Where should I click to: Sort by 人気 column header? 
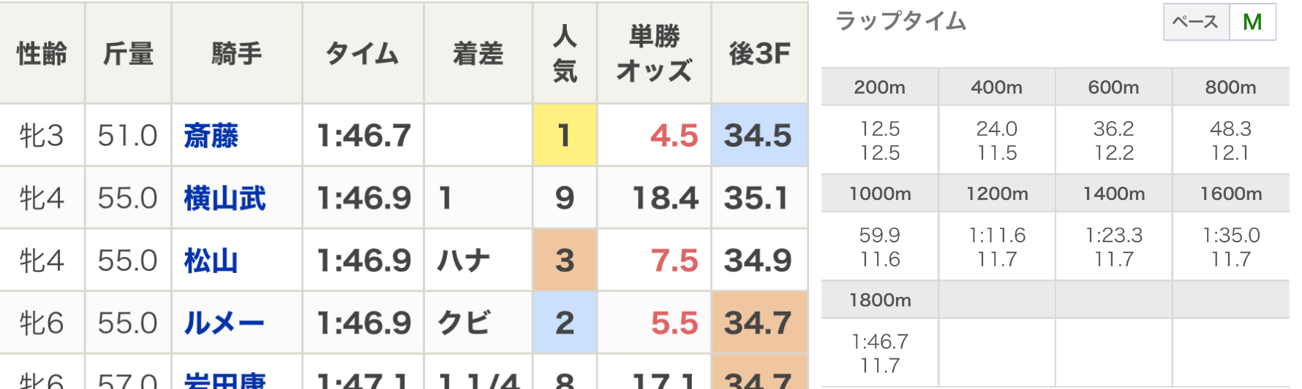tap(565, 53)
